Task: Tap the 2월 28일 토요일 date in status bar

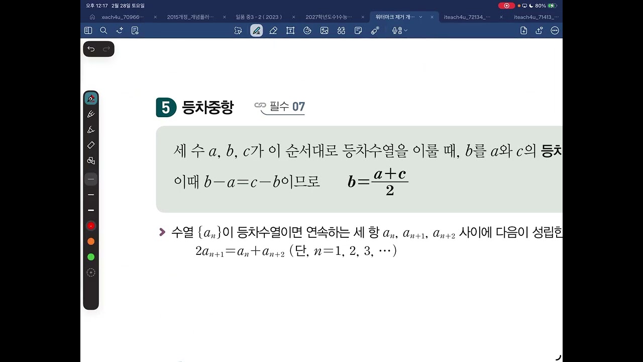Action: (x=128, y=6)
